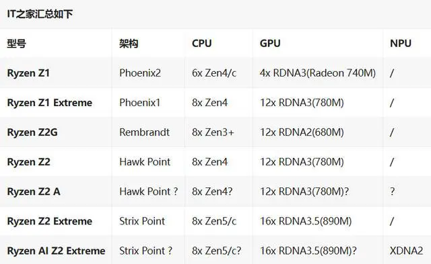Viewport: 431px width, 264px height.
Task: Select the 6x Zen4/c CPU cell
Action: click(214, 73)
